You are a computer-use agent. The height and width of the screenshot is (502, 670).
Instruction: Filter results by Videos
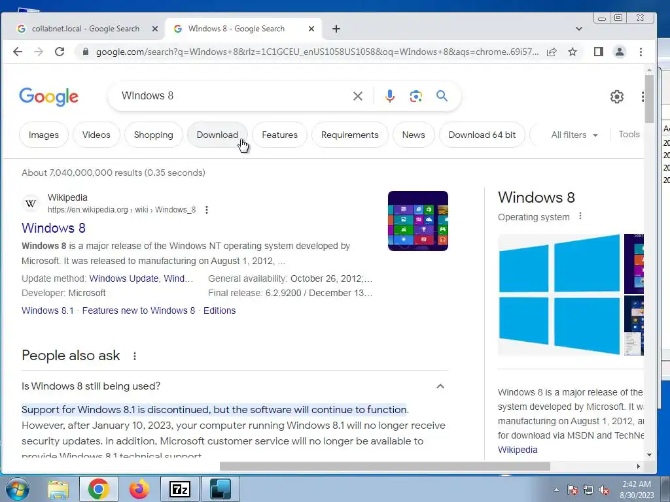coord(96,135)
